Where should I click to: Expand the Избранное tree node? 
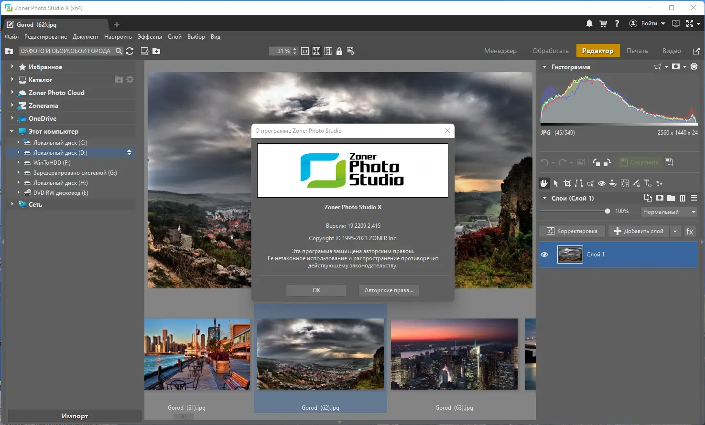coord(12,67)
